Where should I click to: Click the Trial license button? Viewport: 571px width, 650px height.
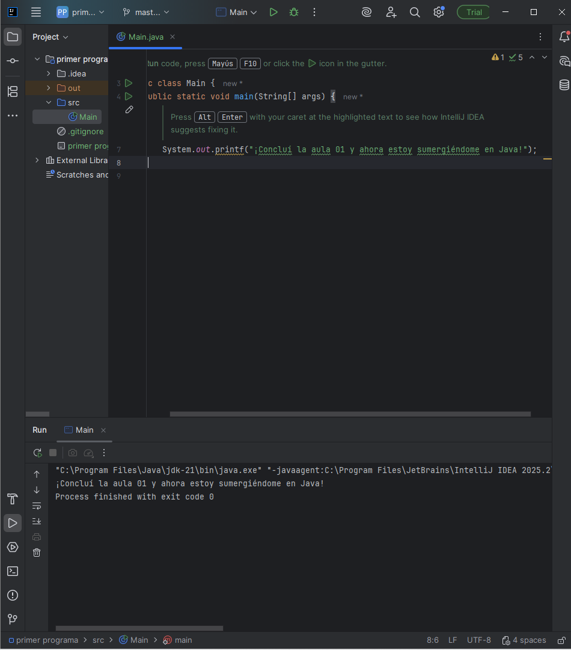[474, 13]
